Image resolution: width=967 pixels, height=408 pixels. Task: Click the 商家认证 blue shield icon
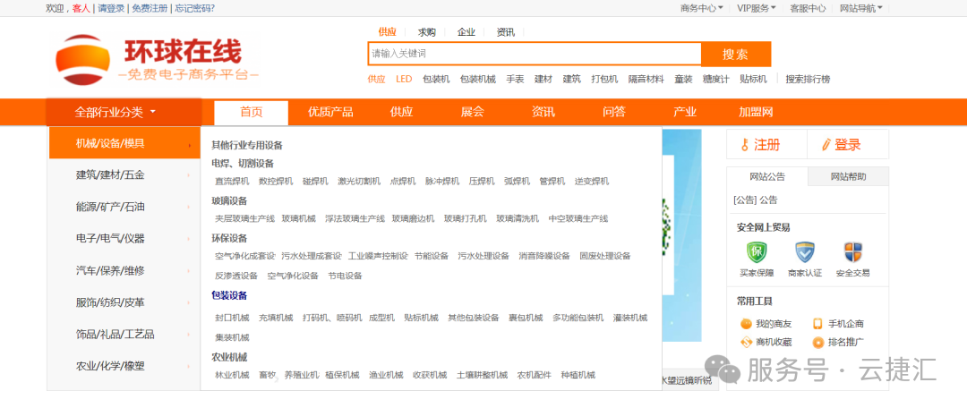805,252
